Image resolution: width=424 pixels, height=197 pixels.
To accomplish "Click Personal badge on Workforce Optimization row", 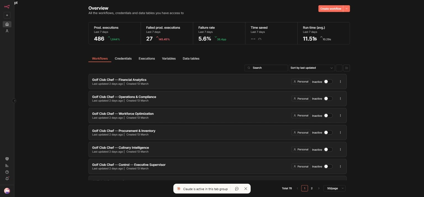I will coord(301,116).
